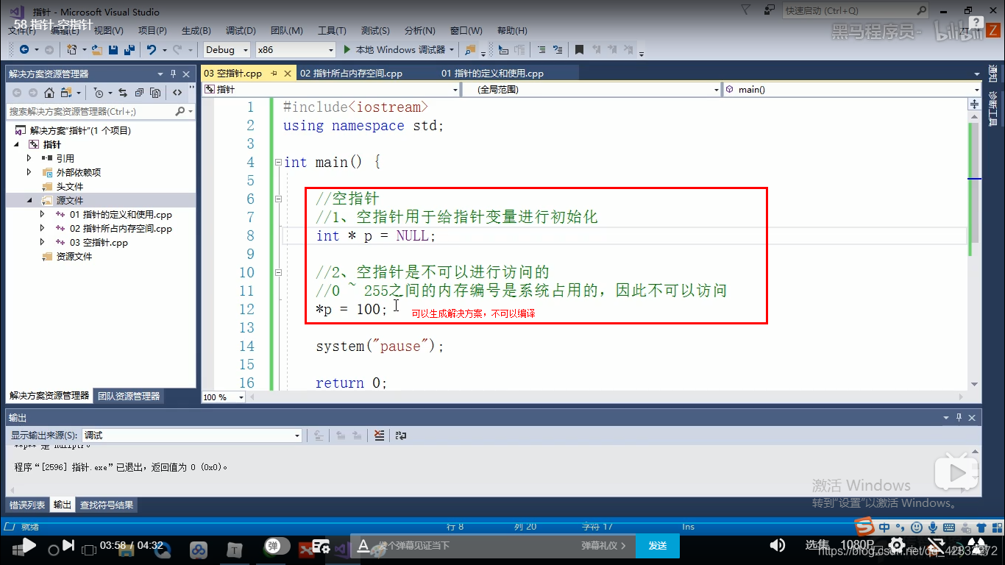Switch to 02 指针所占内存空间.cpp tab
The height and width of the screenshot is (565, 1005).
[351, 74]
